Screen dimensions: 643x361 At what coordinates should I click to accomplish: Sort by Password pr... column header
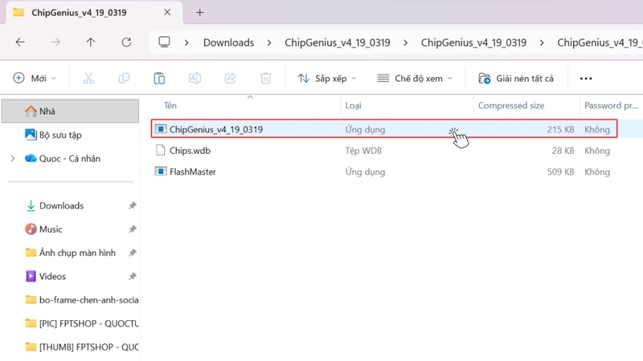coord(611,106)
